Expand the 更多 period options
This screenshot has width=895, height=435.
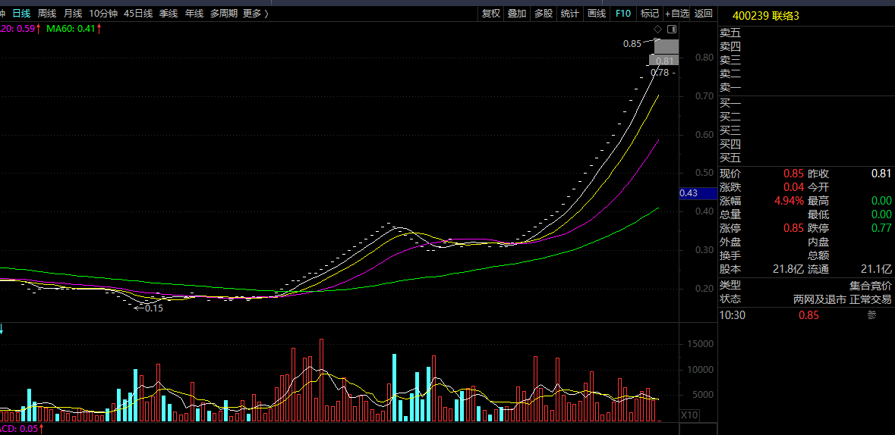[256, 14]
